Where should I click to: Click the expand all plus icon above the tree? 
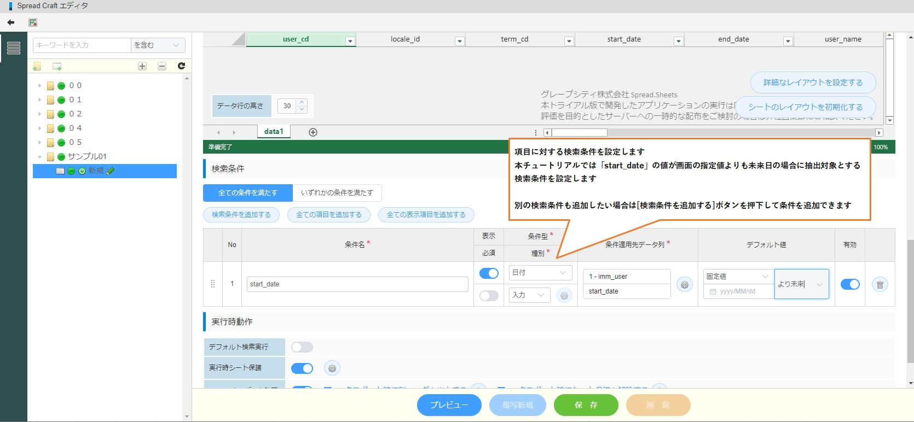[142, 66]
